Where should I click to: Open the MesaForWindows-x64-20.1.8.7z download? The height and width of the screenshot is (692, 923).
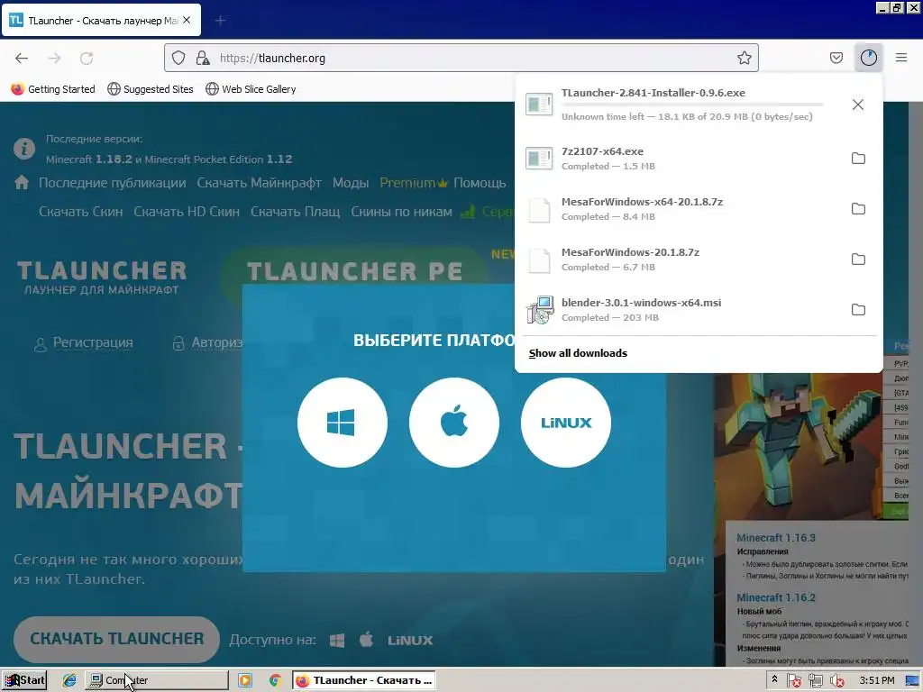683,209
